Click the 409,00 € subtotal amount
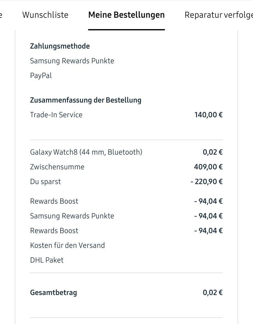Image resolution: width=253 pixels, height=324 pixels. click(x=208, y=167)
